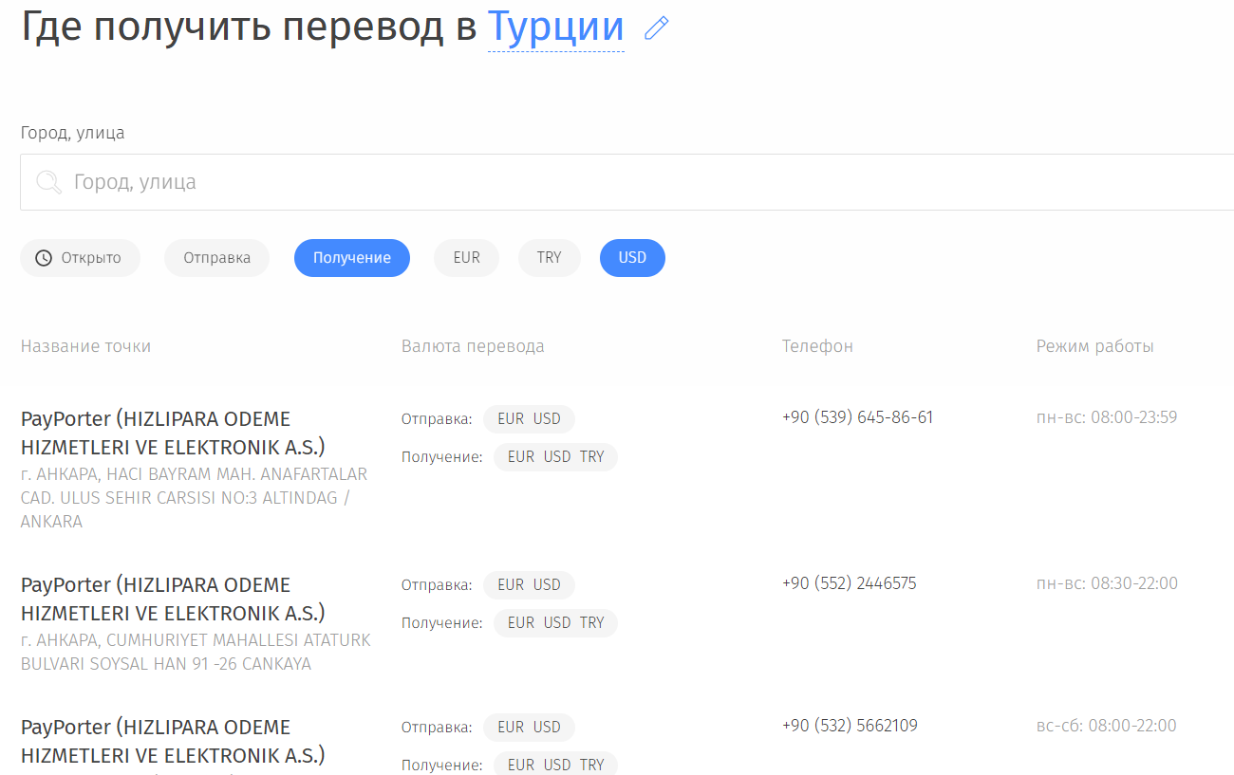The height and width of the screenshot is (775, 1234).
Task: Click the pencil edit icon beside Турции
Action: 656,28
